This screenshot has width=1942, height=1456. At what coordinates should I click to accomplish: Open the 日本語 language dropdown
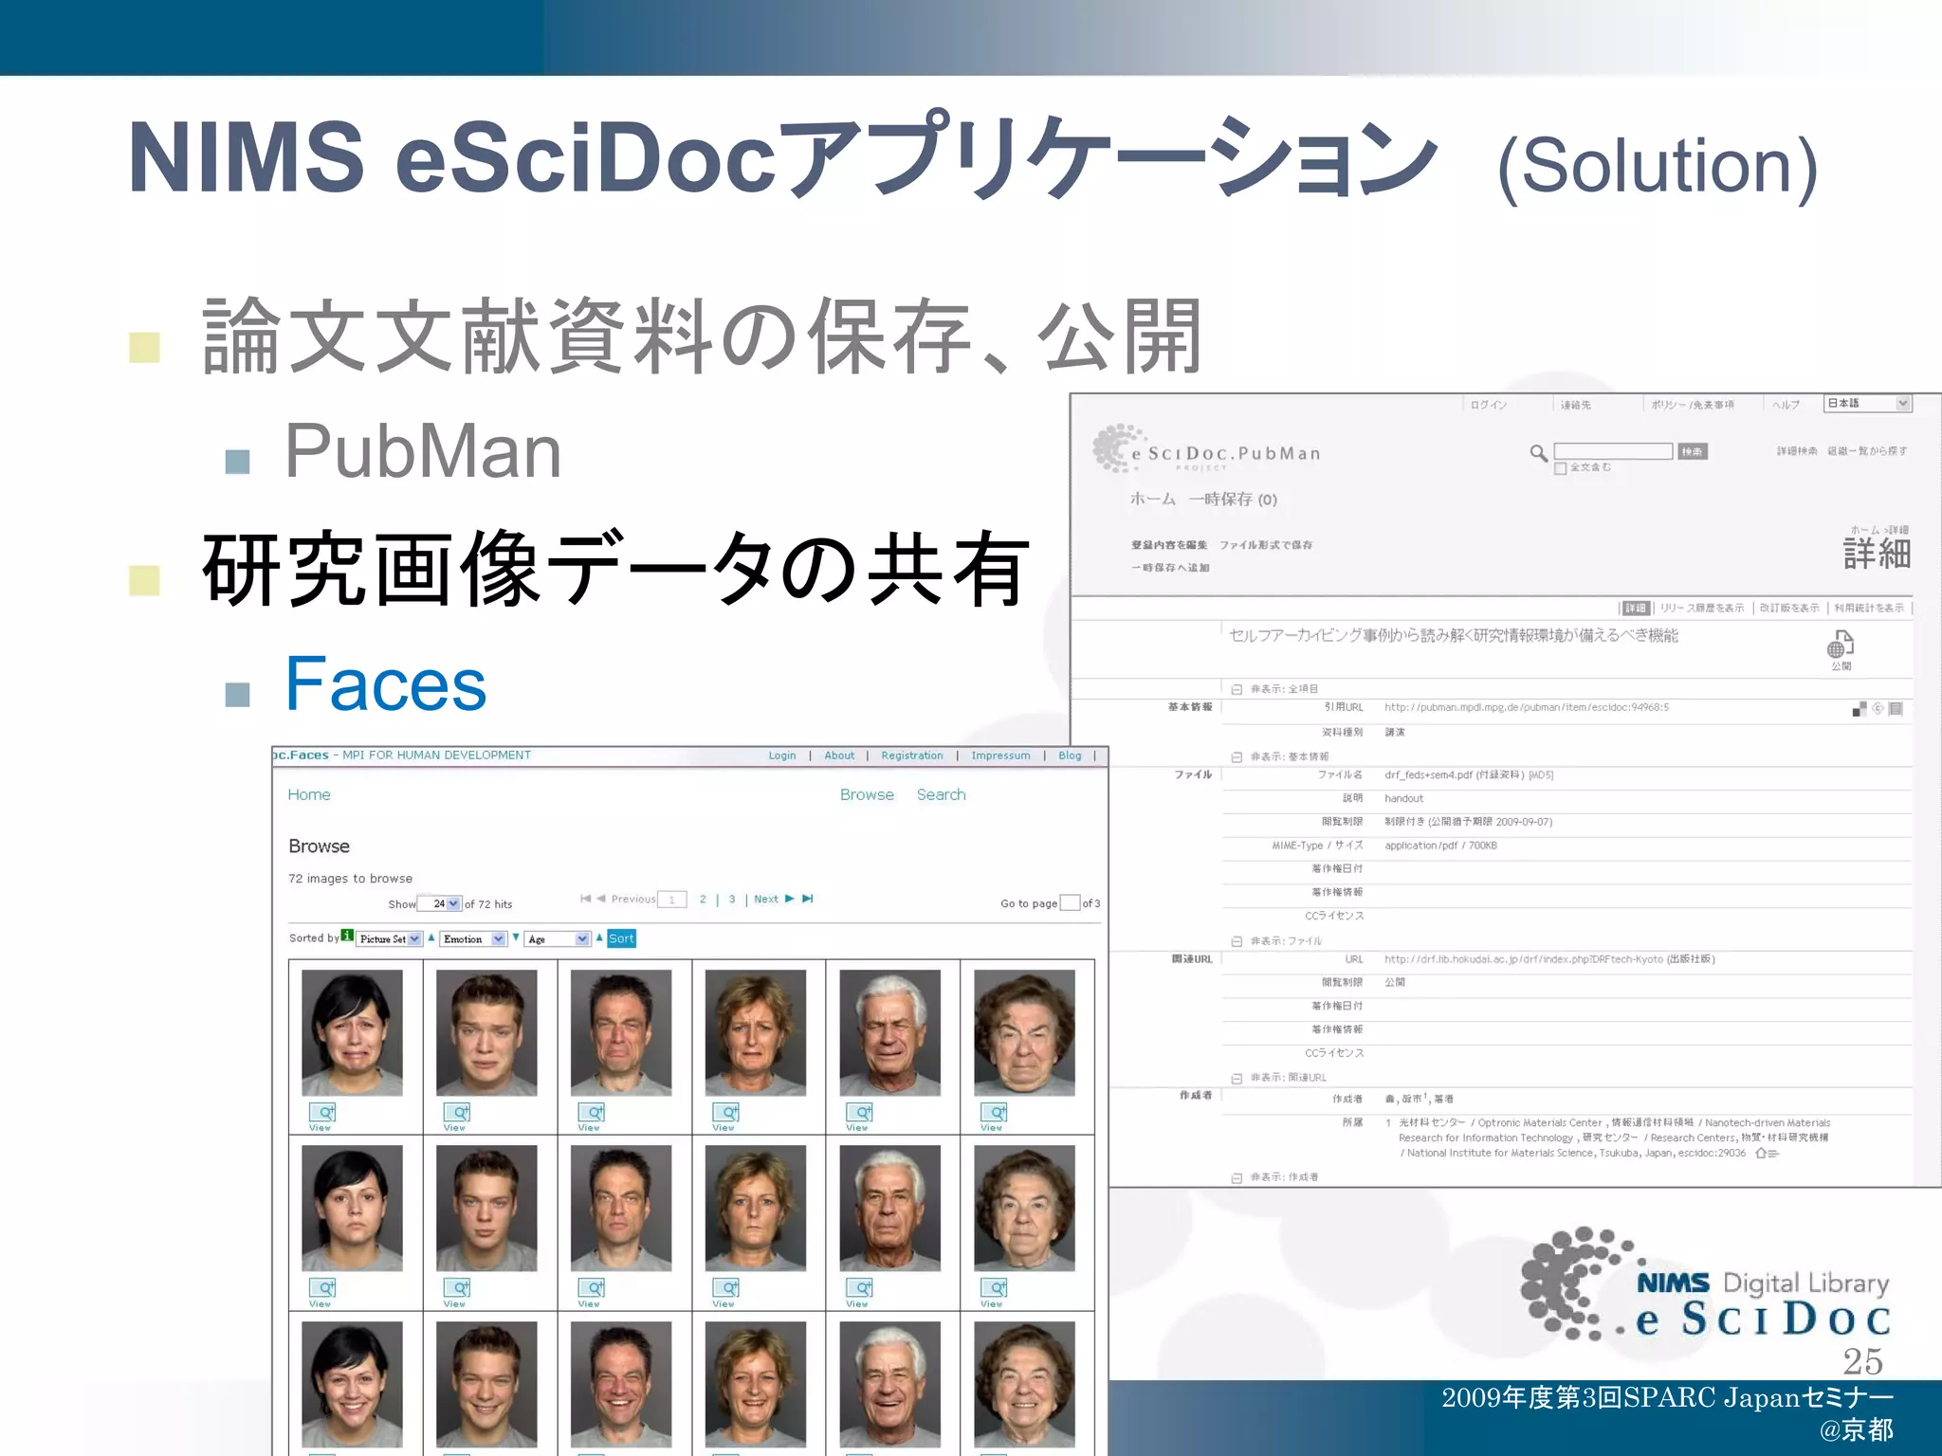1868,404
